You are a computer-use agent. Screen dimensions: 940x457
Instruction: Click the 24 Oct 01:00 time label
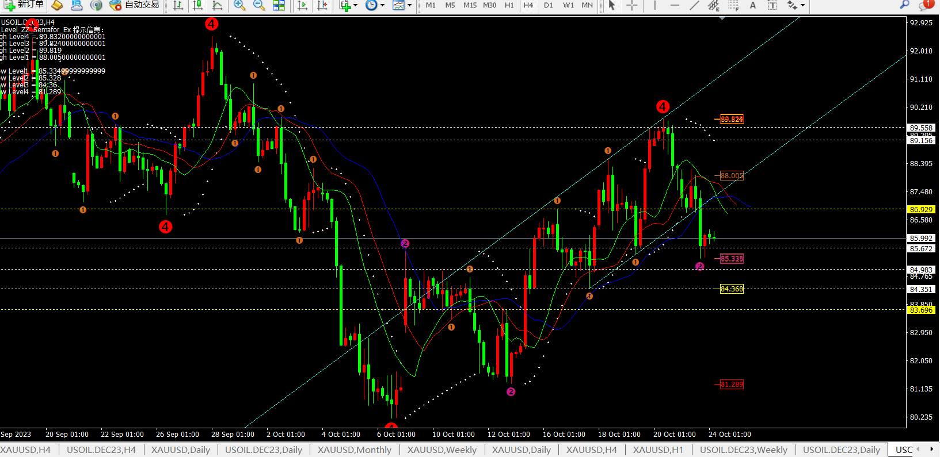pos(730,435)
